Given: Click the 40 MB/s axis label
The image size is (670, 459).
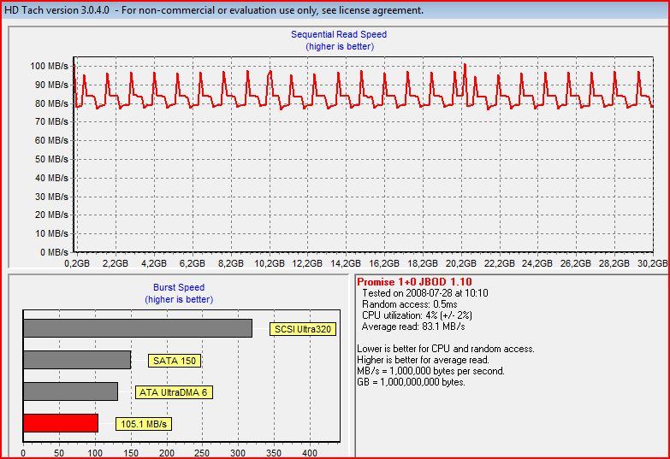Looking at the screenshot, I should pyautogui.click(x=51, y=178).
